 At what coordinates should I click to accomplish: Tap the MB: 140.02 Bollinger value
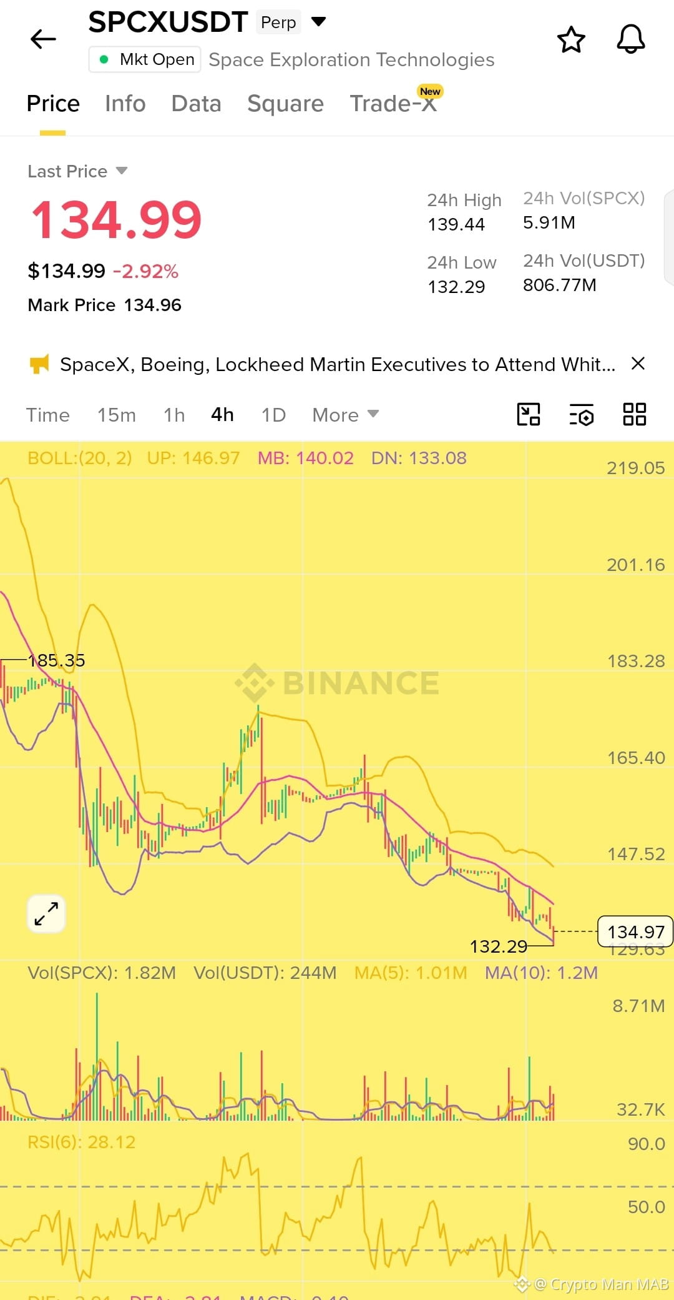pyautogui.click(x=306, y=458)
